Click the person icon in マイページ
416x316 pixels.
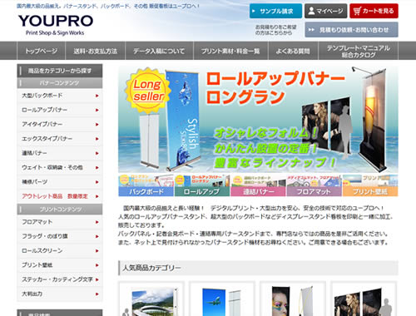point(311,11)
